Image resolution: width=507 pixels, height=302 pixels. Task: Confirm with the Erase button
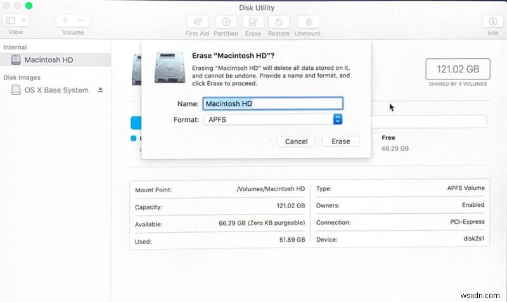(x=341, y=141)
